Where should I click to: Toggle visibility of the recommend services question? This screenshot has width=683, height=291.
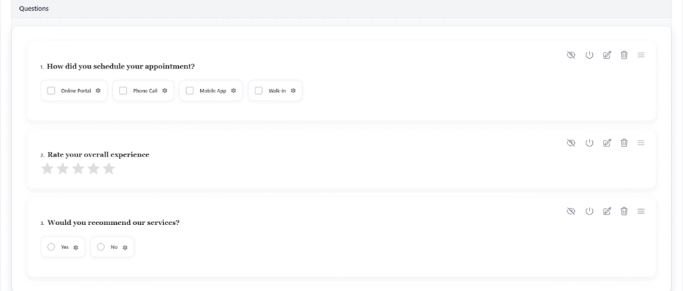[x=571, y=211]
